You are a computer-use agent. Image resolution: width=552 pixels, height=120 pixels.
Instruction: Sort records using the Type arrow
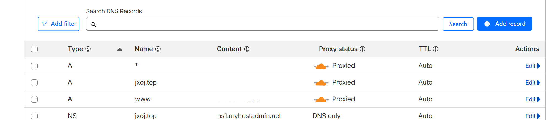(119, 49)
